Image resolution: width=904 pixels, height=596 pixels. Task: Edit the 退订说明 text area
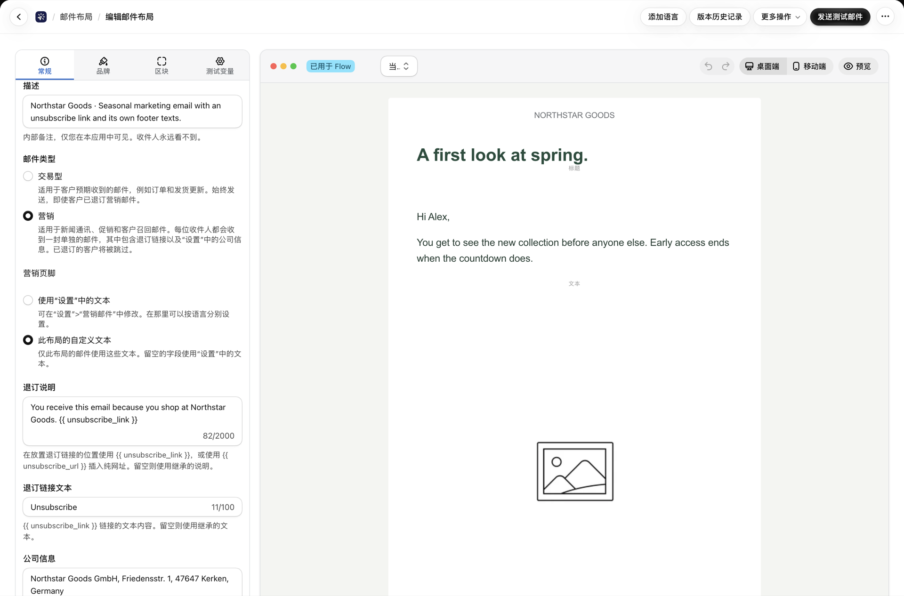tap(132, 421)
